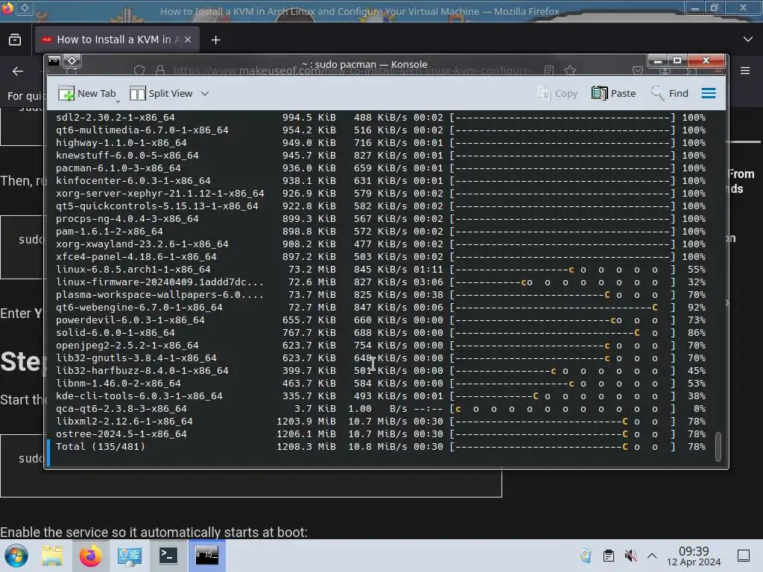Switch to Firefox via taskbar icon

click(90, 556)
